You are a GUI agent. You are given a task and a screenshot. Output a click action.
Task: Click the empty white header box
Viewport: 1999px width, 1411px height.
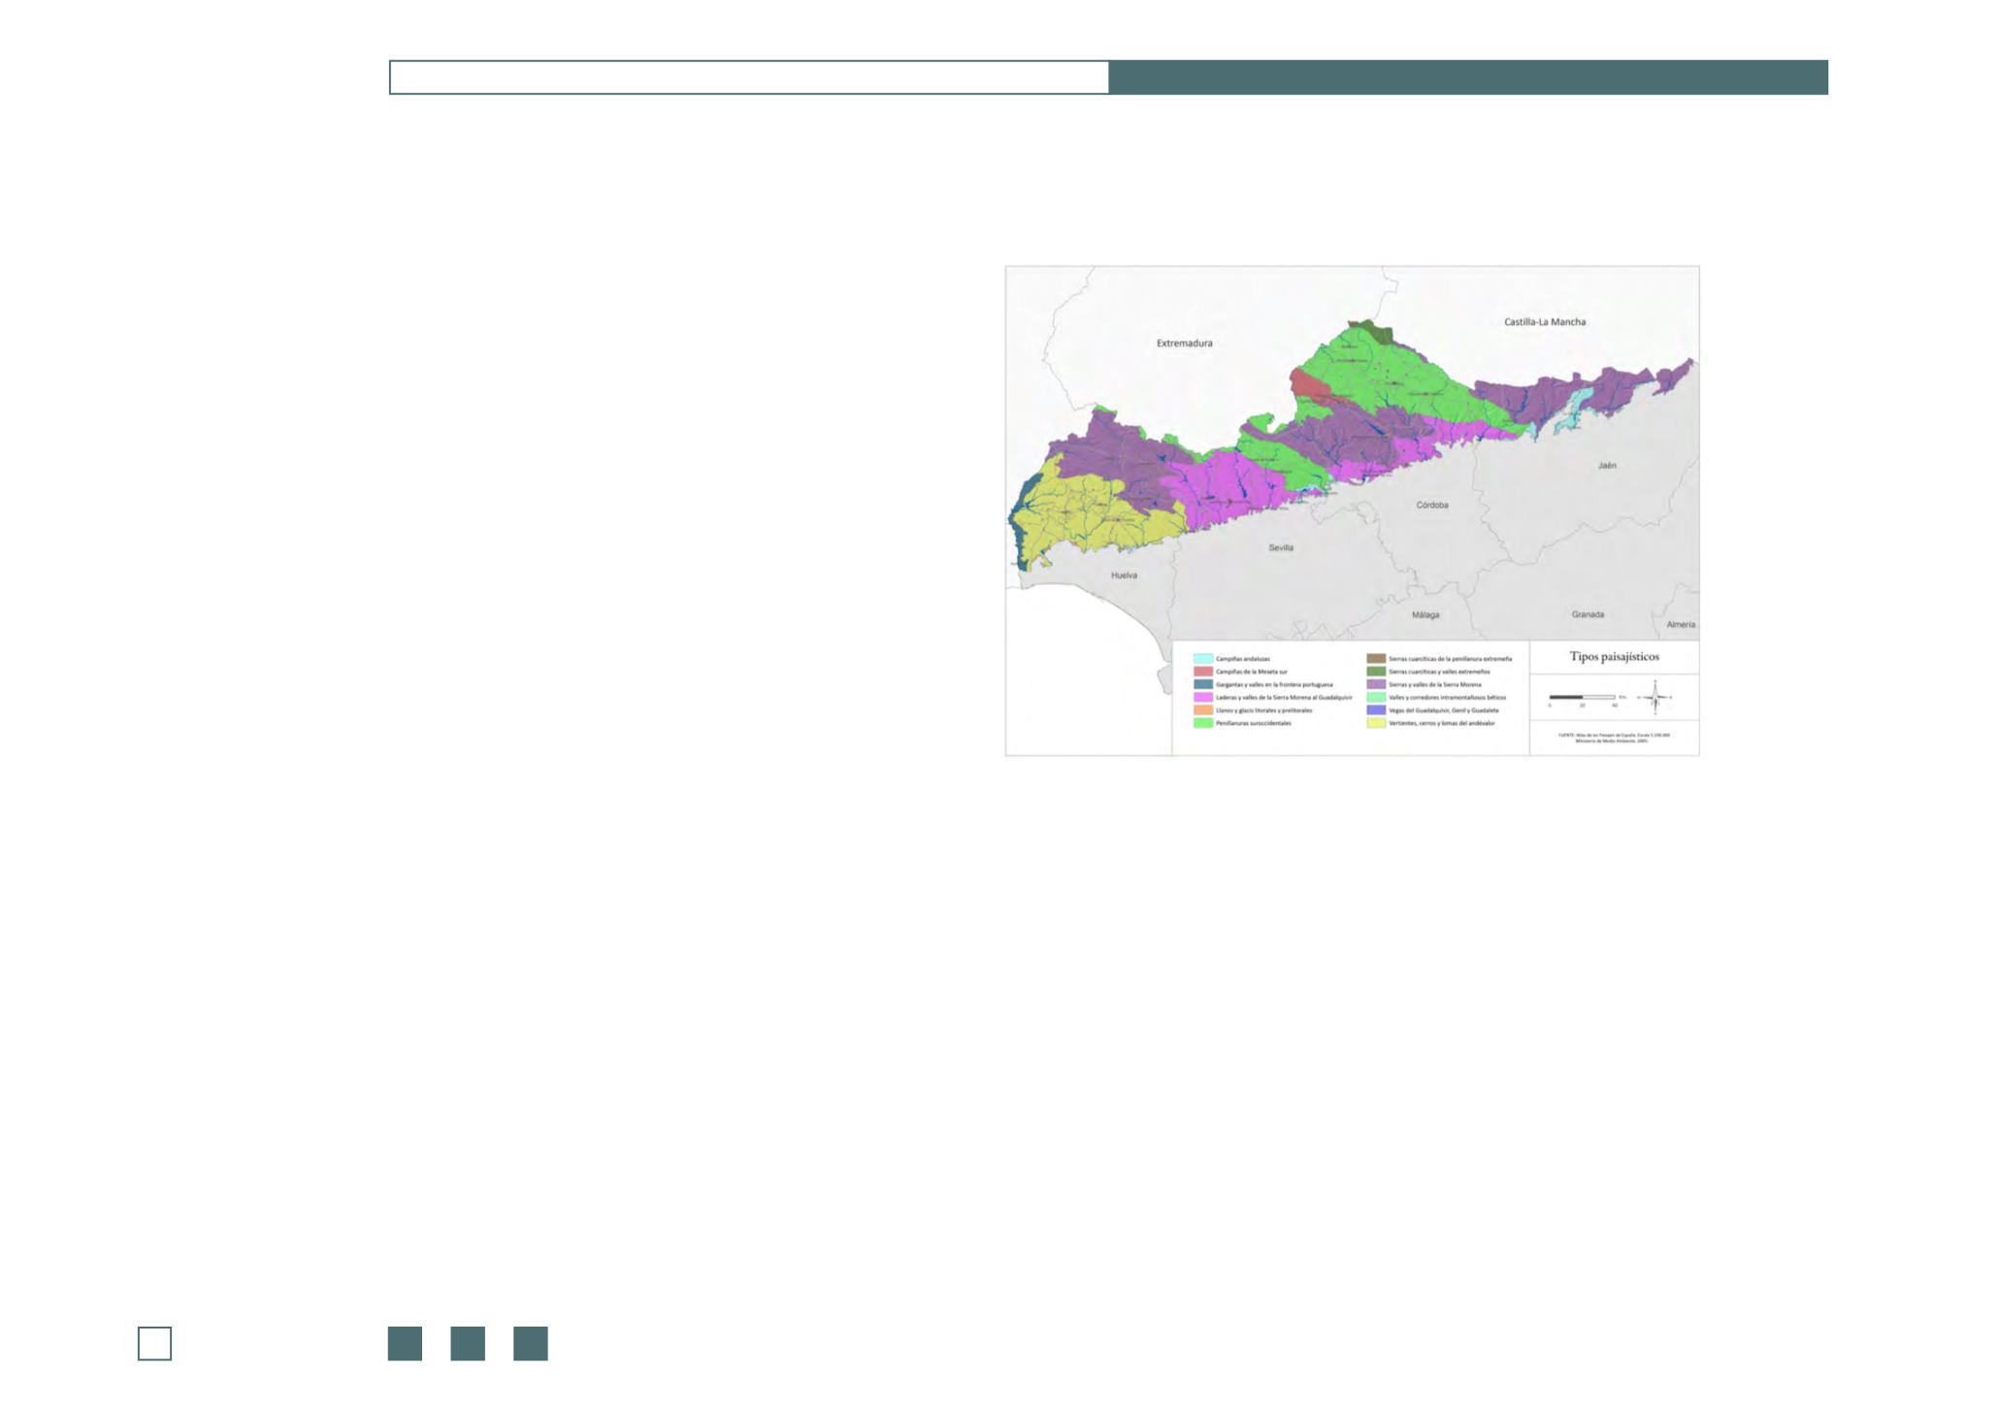(x=749, y=78)
